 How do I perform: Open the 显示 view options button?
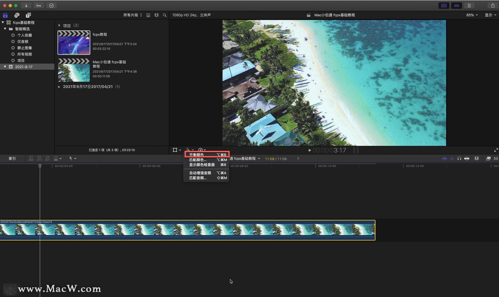490,15
